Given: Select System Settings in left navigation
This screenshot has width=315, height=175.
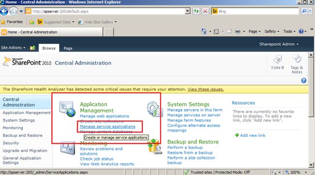Looking at the screenshot, I should [x=19, y=120].
